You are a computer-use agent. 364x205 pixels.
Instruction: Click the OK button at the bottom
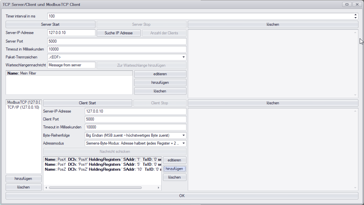(182, 195)
